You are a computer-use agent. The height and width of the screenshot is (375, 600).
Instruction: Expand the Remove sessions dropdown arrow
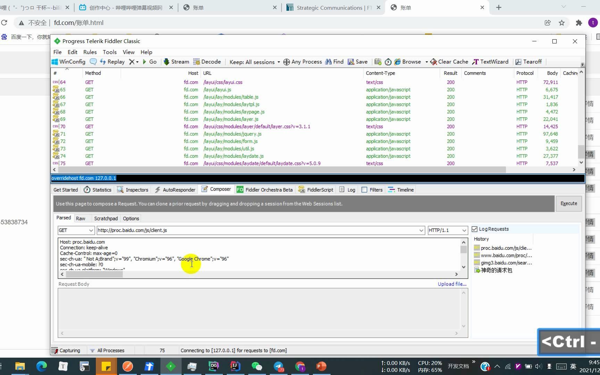coord(137,62)
